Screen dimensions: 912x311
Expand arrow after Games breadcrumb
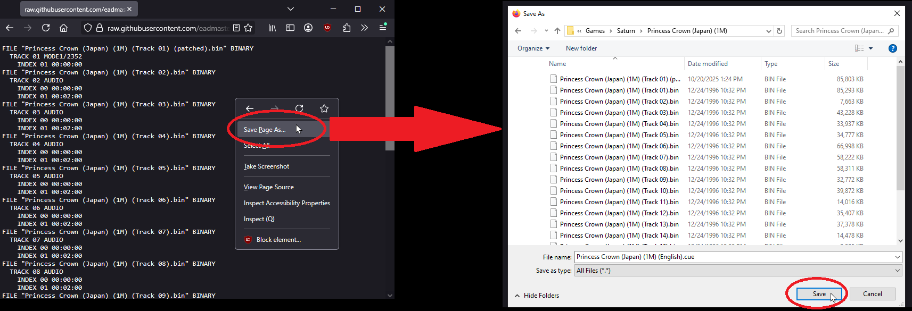point(611,31)
